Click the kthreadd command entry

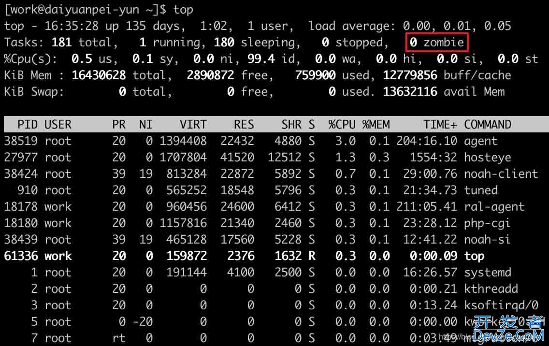point(491,289)
